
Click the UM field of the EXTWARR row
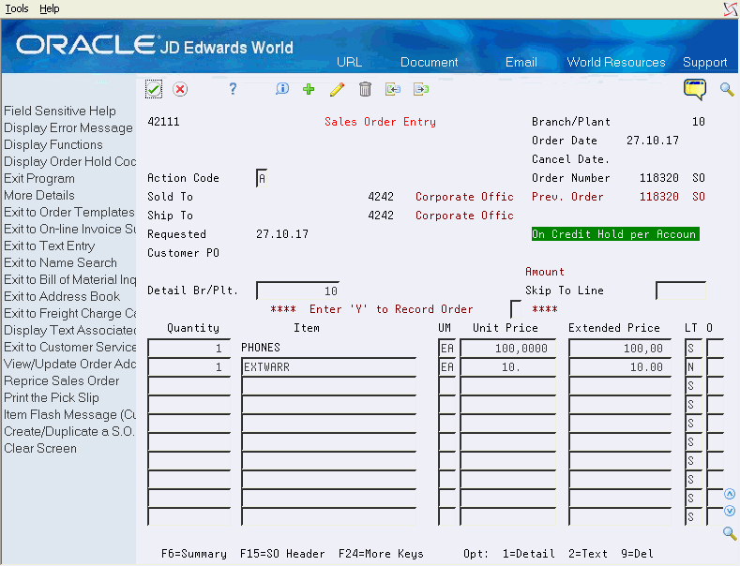coord(447,367)
